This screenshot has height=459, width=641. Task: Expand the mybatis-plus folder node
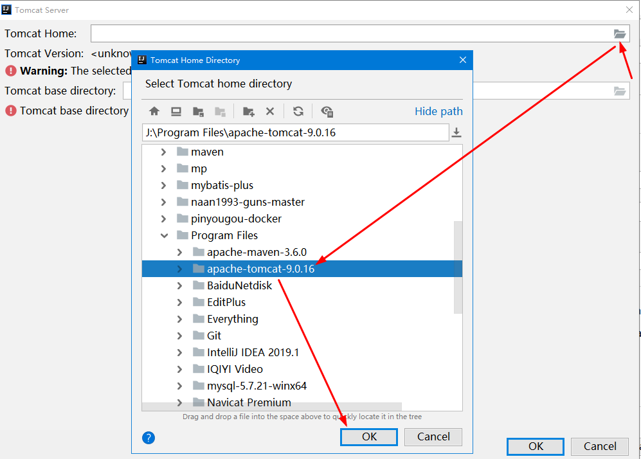tap(163, 185)
